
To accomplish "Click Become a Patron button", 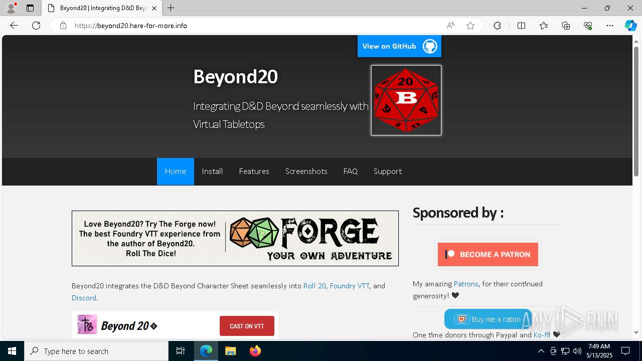I will point(488,254).
